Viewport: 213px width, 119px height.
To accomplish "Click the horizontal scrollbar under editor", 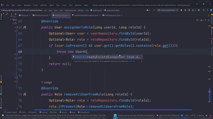I will coord(113,110).
